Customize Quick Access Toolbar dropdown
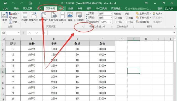 (x=39, y=3)
